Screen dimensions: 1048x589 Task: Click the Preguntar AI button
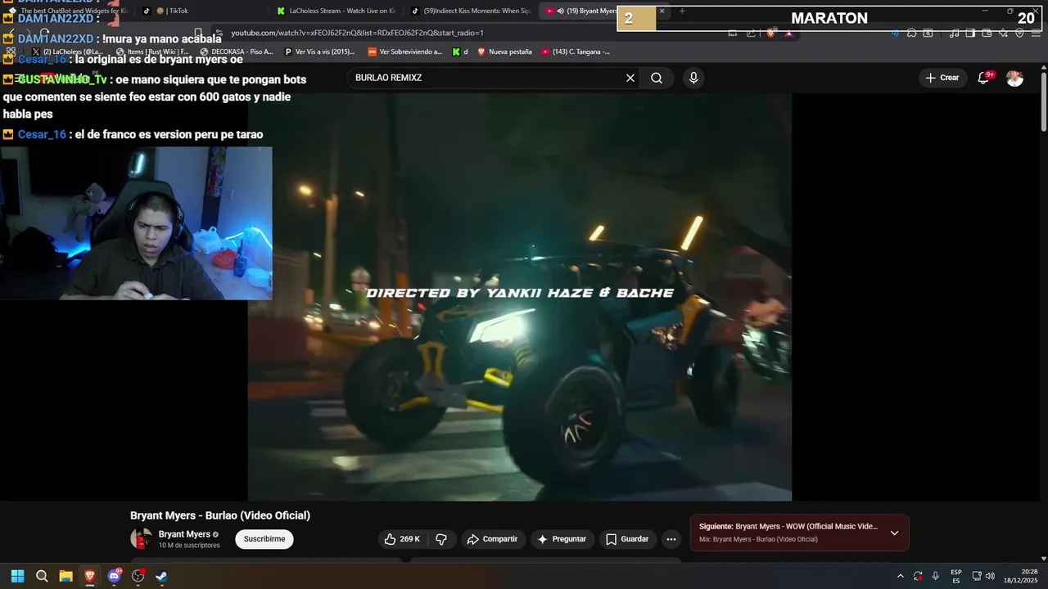coord(562,539)
